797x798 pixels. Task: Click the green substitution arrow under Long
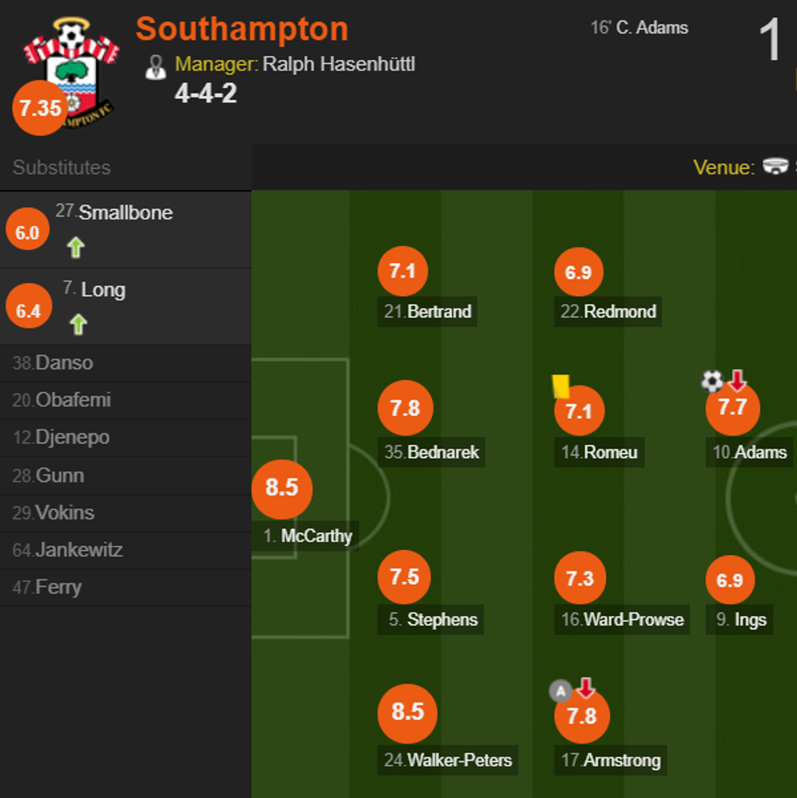point(77,324)
